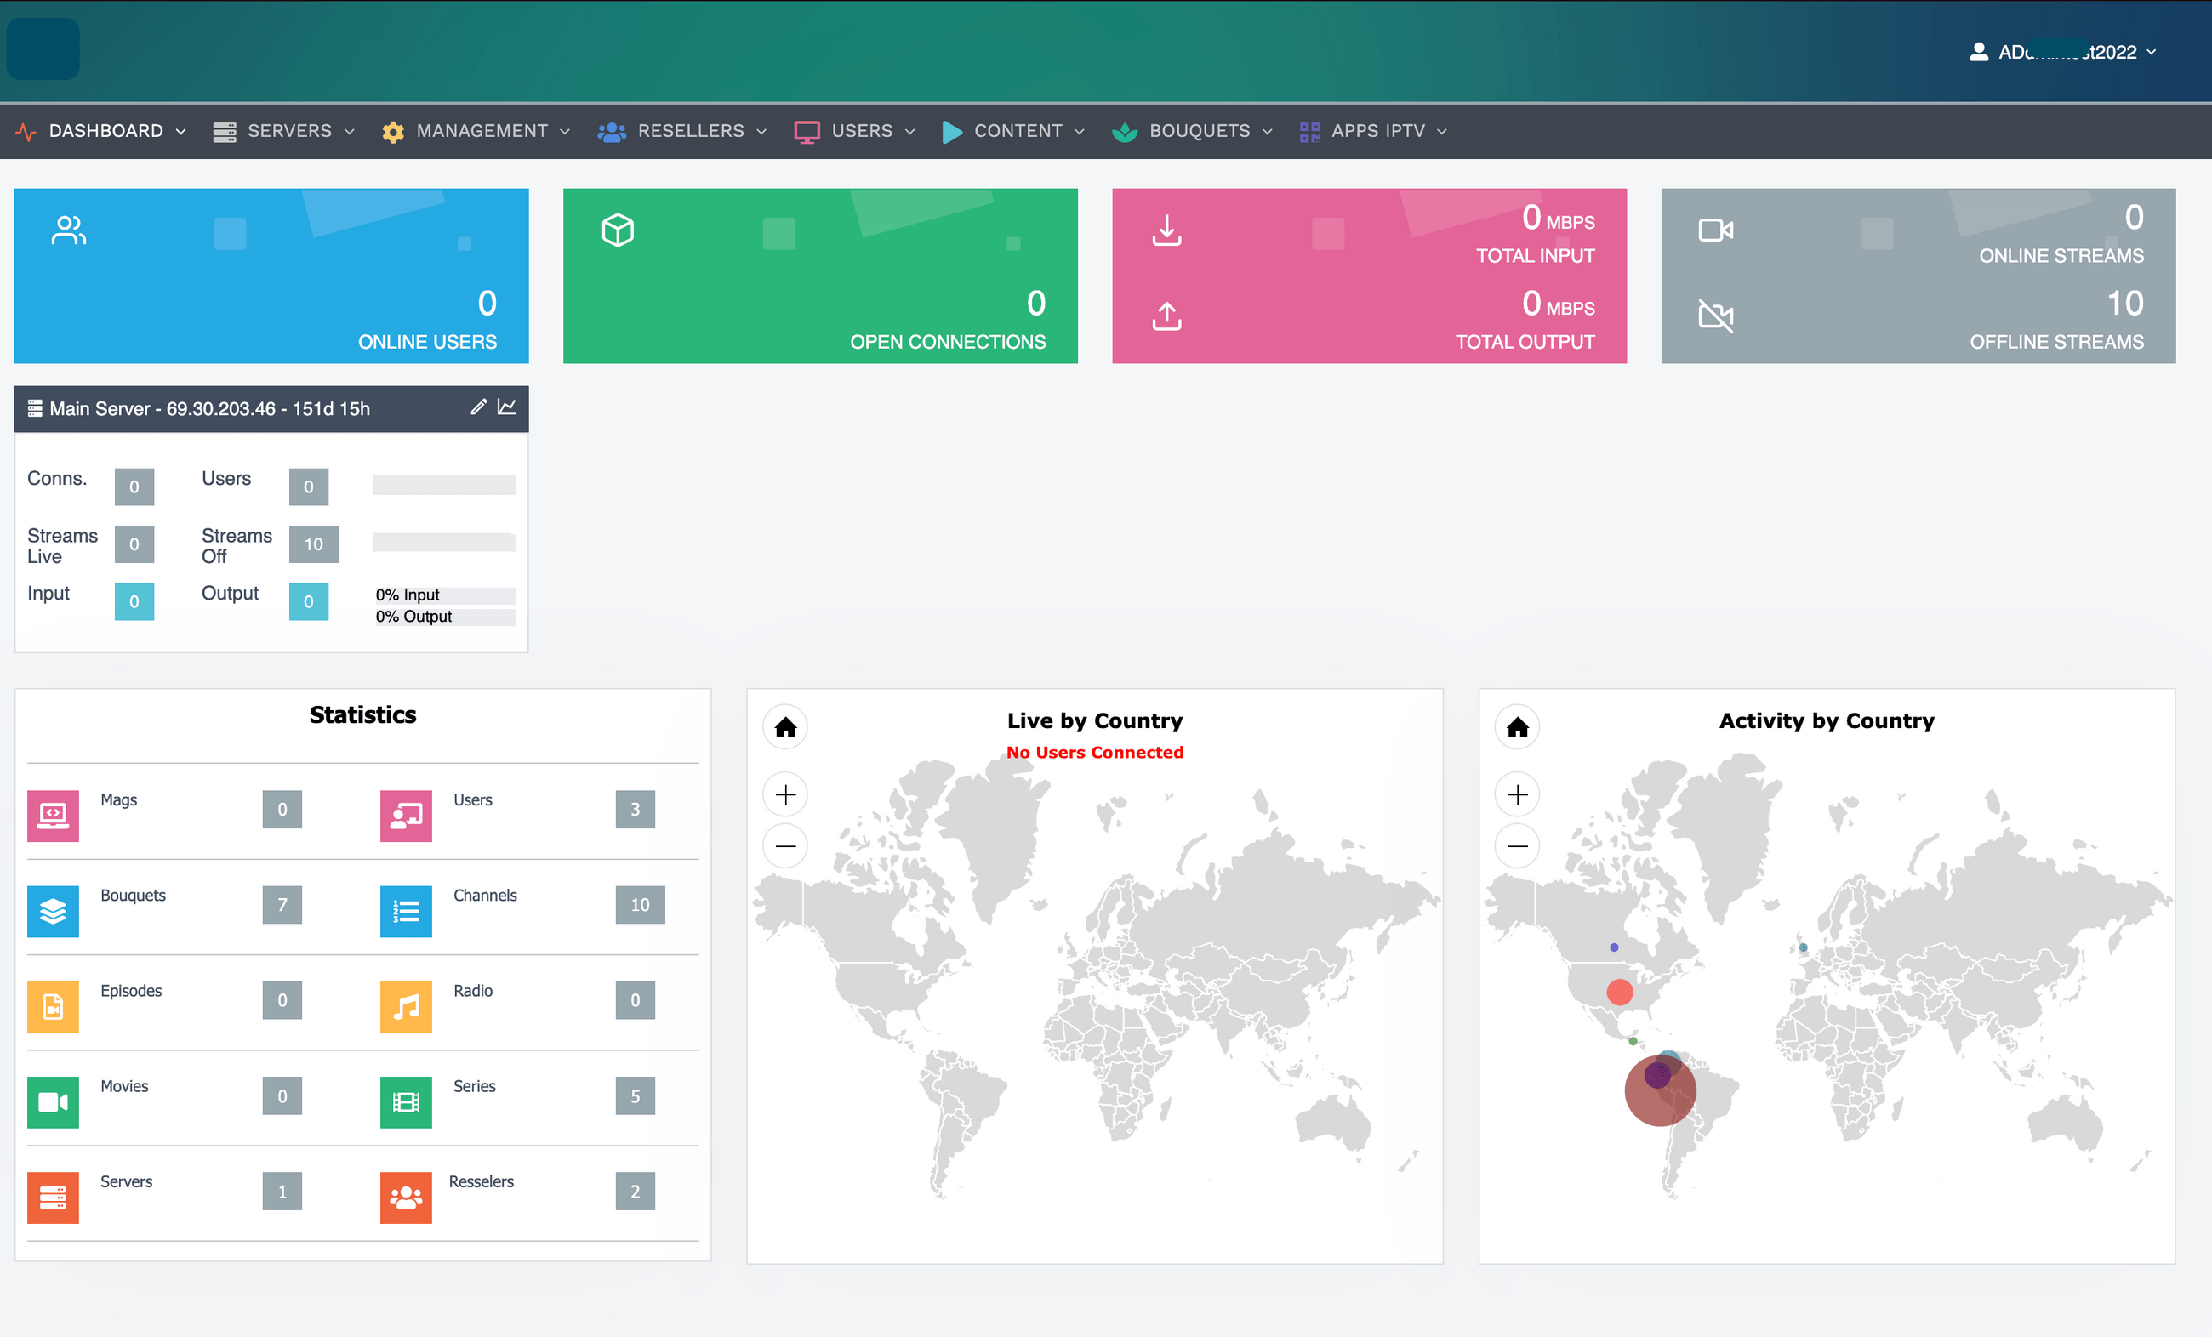Viewport: 2212px width, 1337px height.
Task: Click the blue Bouquets layers icon
Action: (53, 911)
